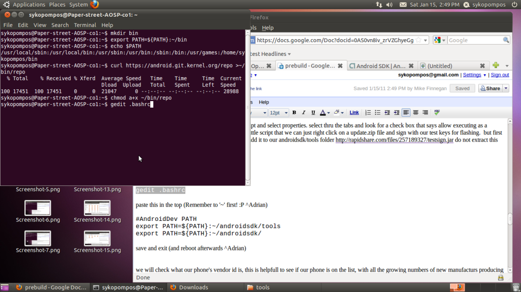Screen dimensions: 521x292
Task: Open the volume control icon
Action: point(390,5)
